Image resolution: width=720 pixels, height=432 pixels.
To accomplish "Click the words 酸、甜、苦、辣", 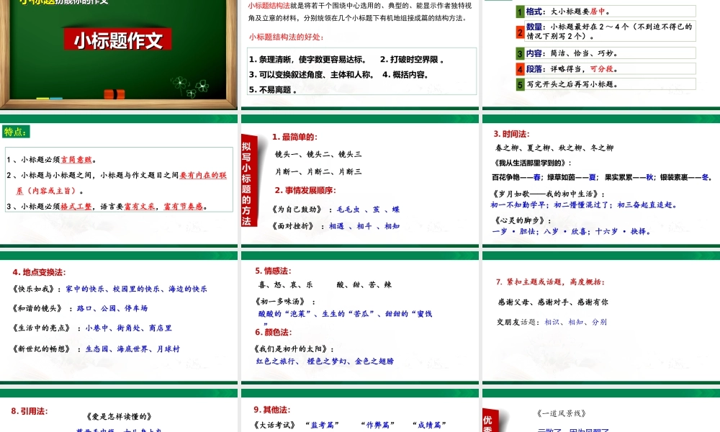I will (364, 284).
